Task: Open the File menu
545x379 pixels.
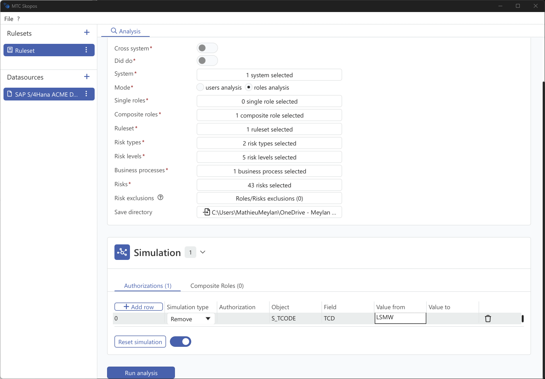Action: pyautogui.click(x=9, y=19)
